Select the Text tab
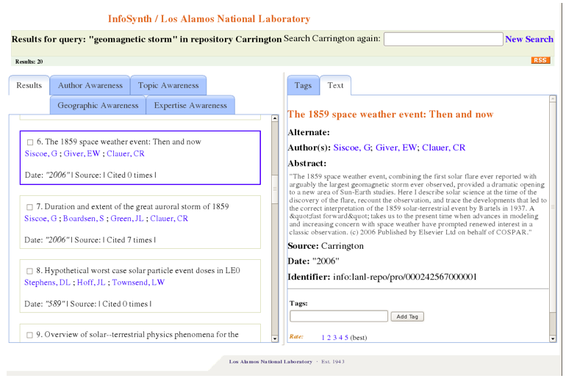This screenshot has width=566, height=381. [x=335, y=85]
